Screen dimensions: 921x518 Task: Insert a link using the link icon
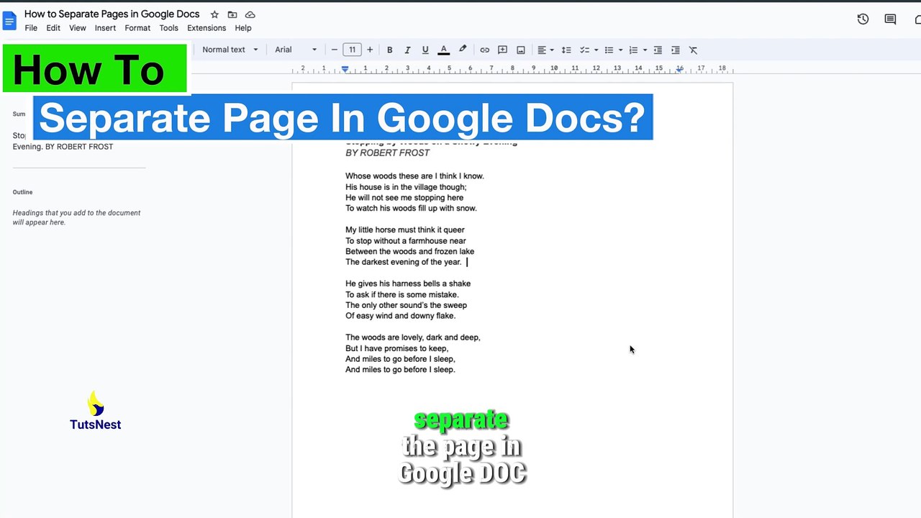pos(485,50)
